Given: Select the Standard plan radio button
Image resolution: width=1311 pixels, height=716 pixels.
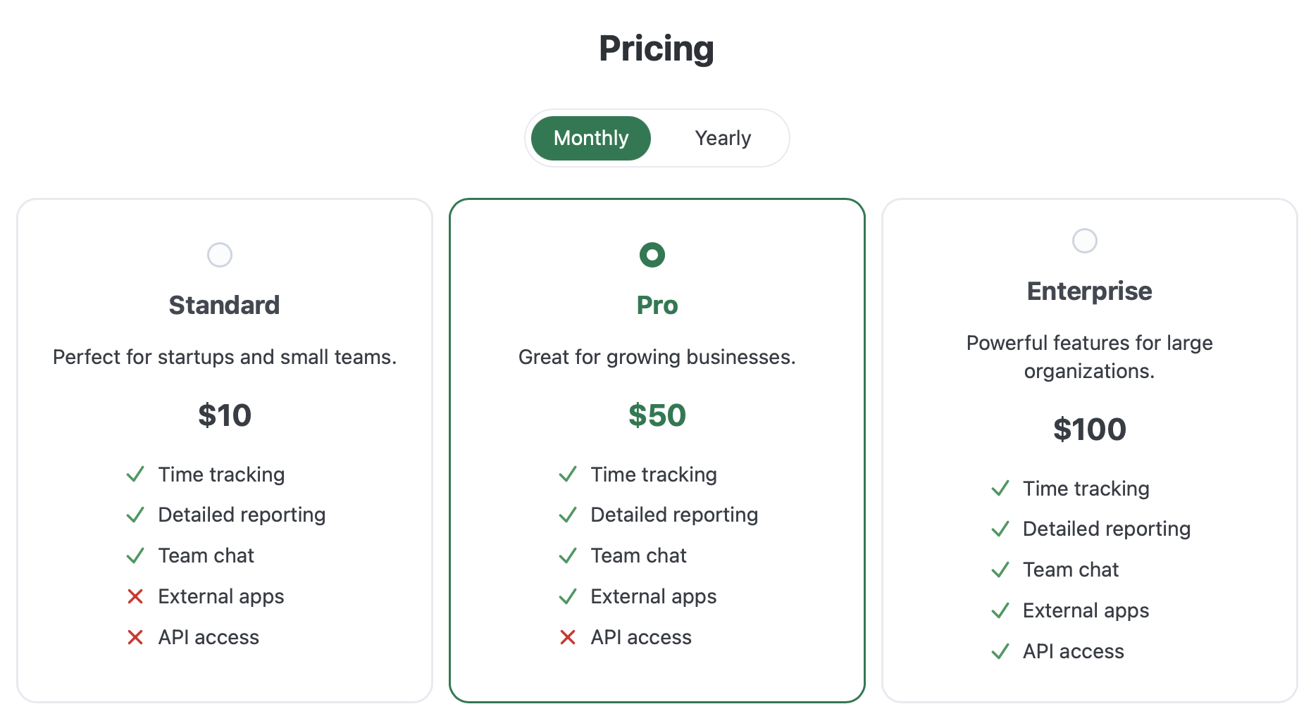Looking at the screenshot, I should pos(220,255).
